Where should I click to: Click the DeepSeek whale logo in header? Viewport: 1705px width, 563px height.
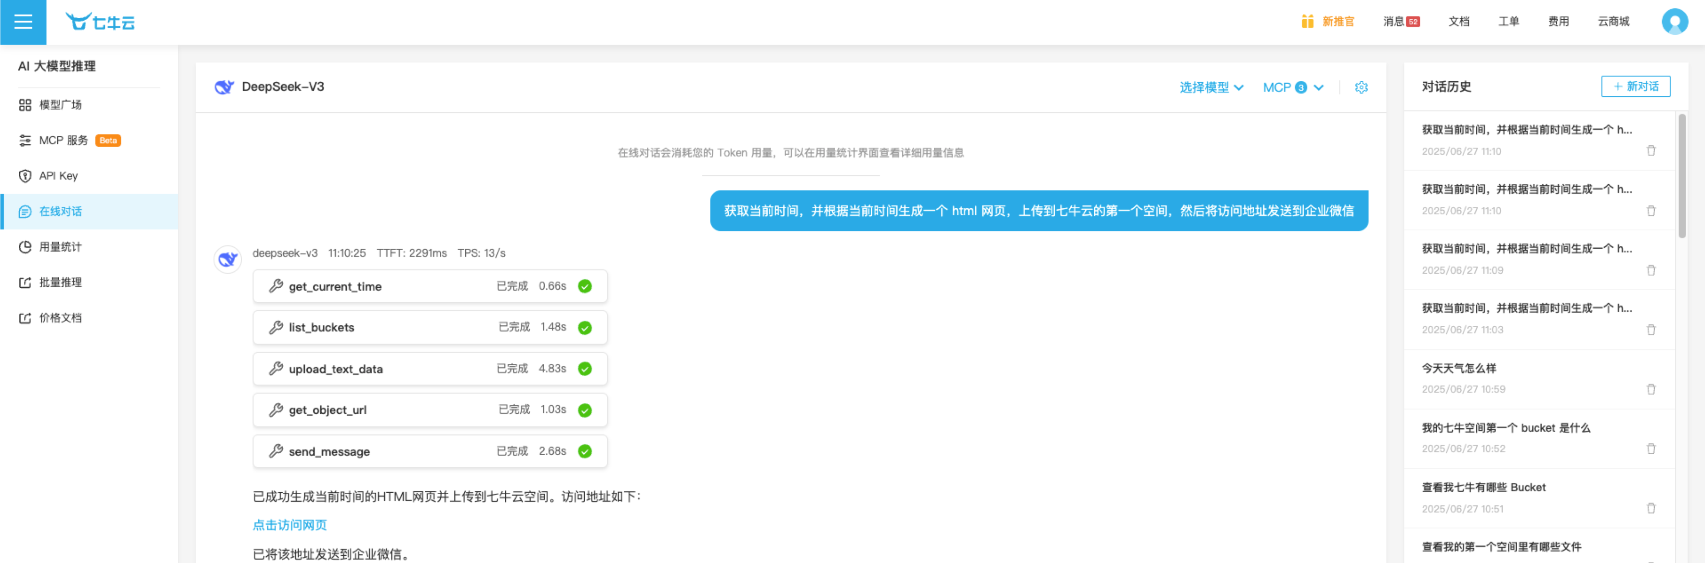click(x=224, y=87)
